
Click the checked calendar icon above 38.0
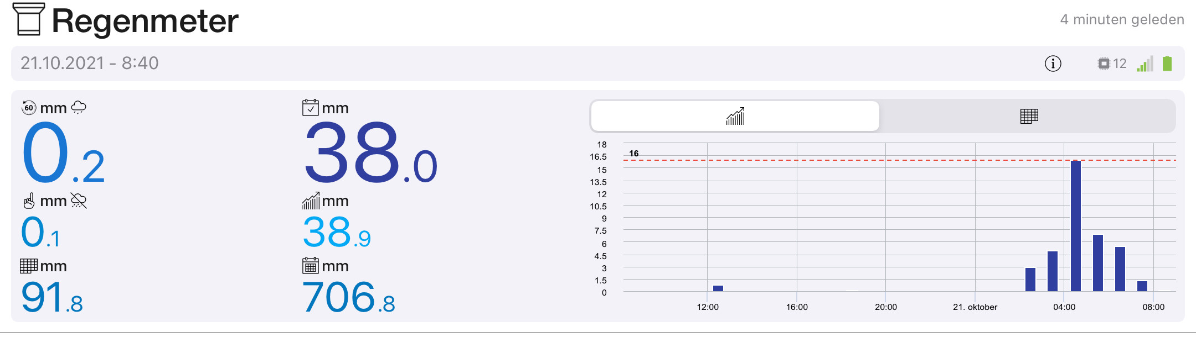[310, 107]
